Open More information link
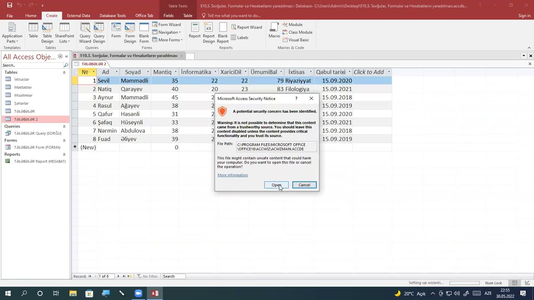This screenshot has height=300, width=534. (232, 175)
